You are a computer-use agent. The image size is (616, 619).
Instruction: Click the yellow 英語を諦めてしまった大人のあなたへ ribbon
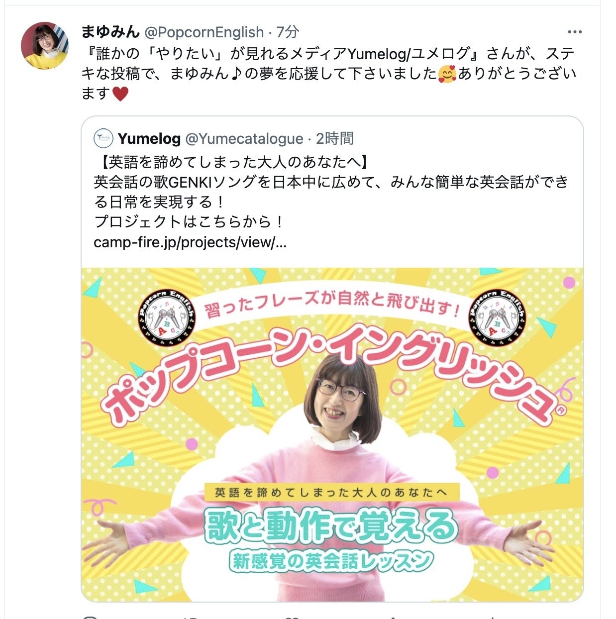point(331,493)
